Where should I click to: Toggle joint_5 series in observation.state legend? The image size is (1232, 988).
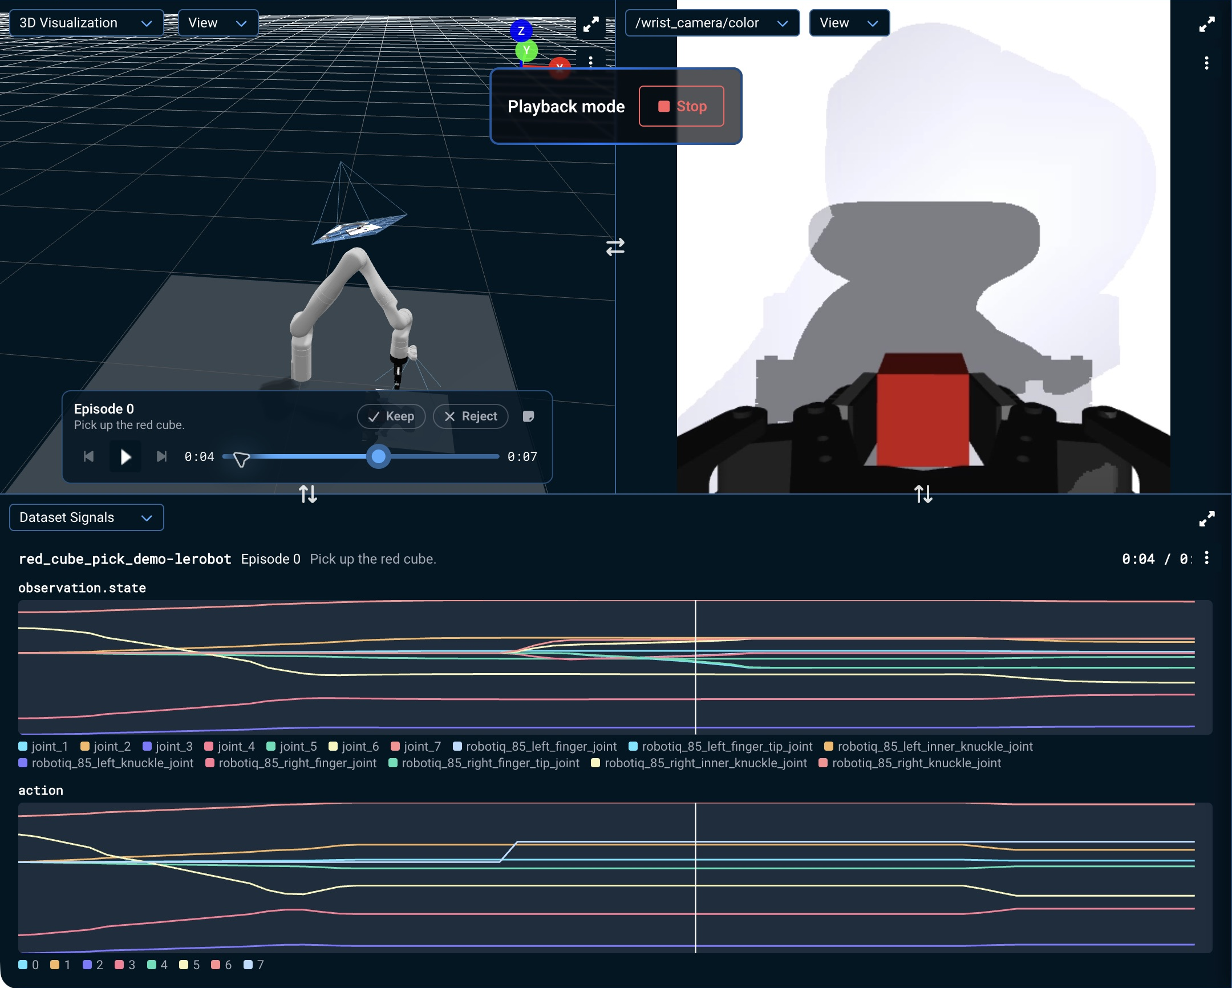pyautogui.click(x=291, y=746)
